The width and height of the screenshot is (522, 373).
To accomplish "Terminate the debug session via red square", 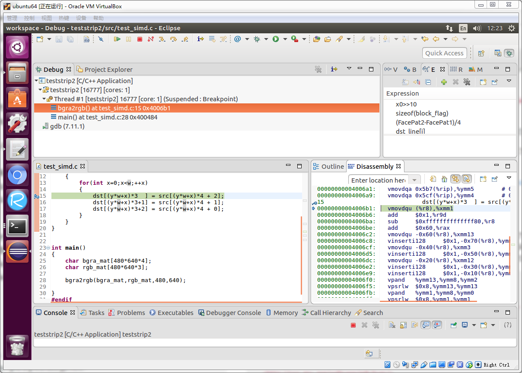I will (x=140, y=39).
